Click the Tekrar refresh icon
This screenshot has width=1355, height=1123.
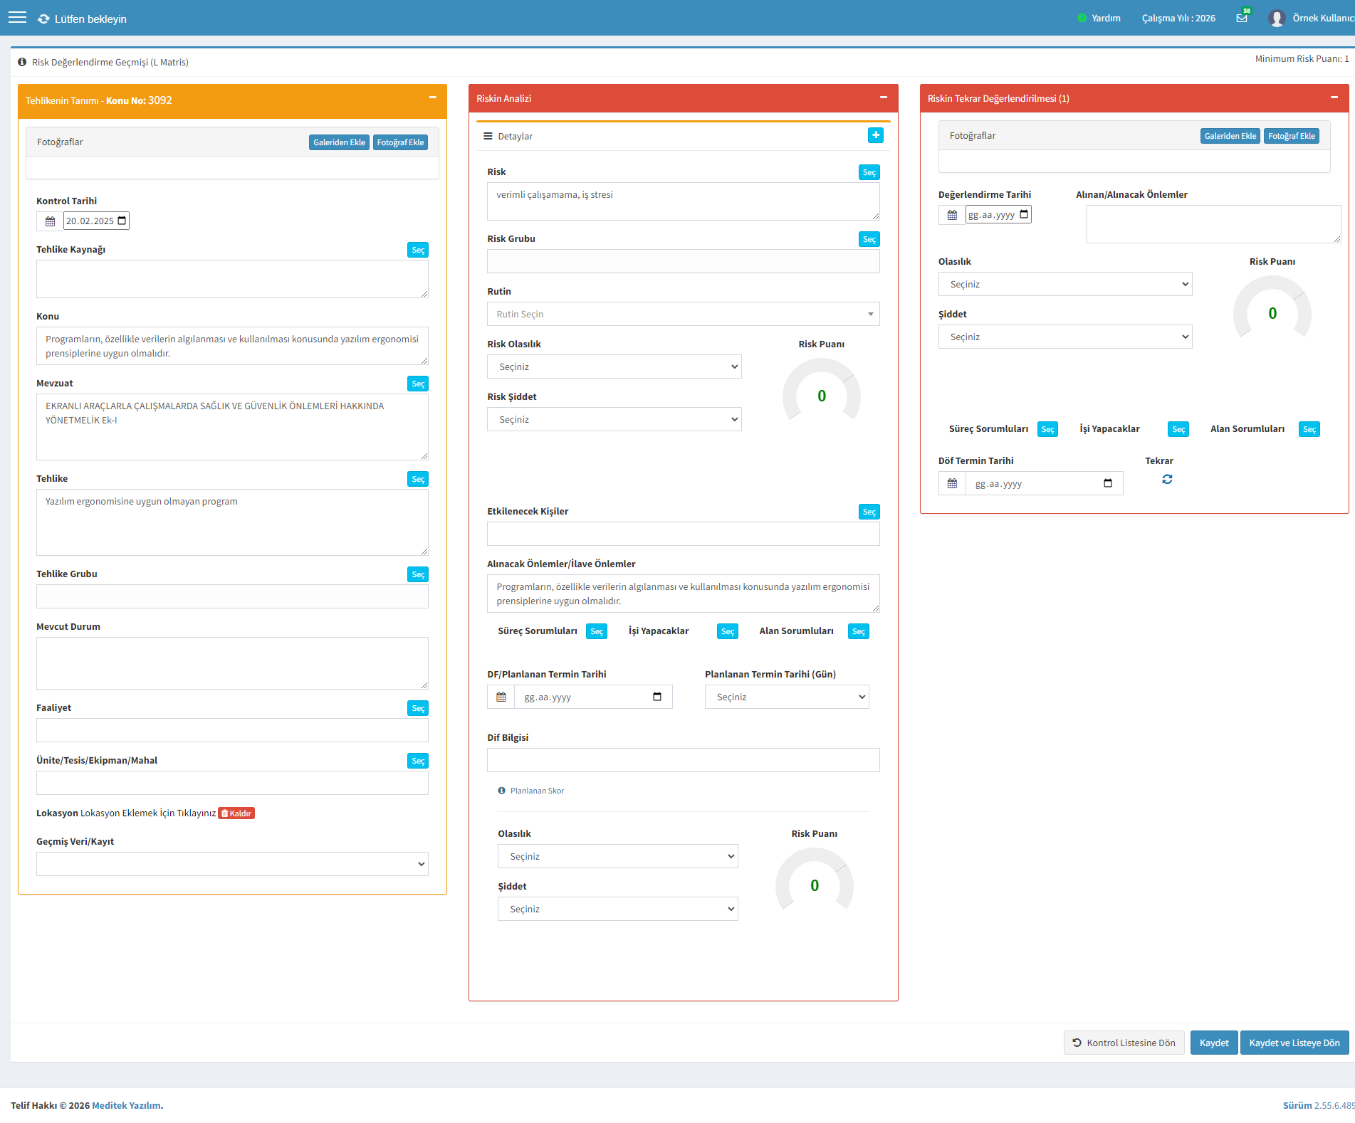click(x=1167, y=480)
